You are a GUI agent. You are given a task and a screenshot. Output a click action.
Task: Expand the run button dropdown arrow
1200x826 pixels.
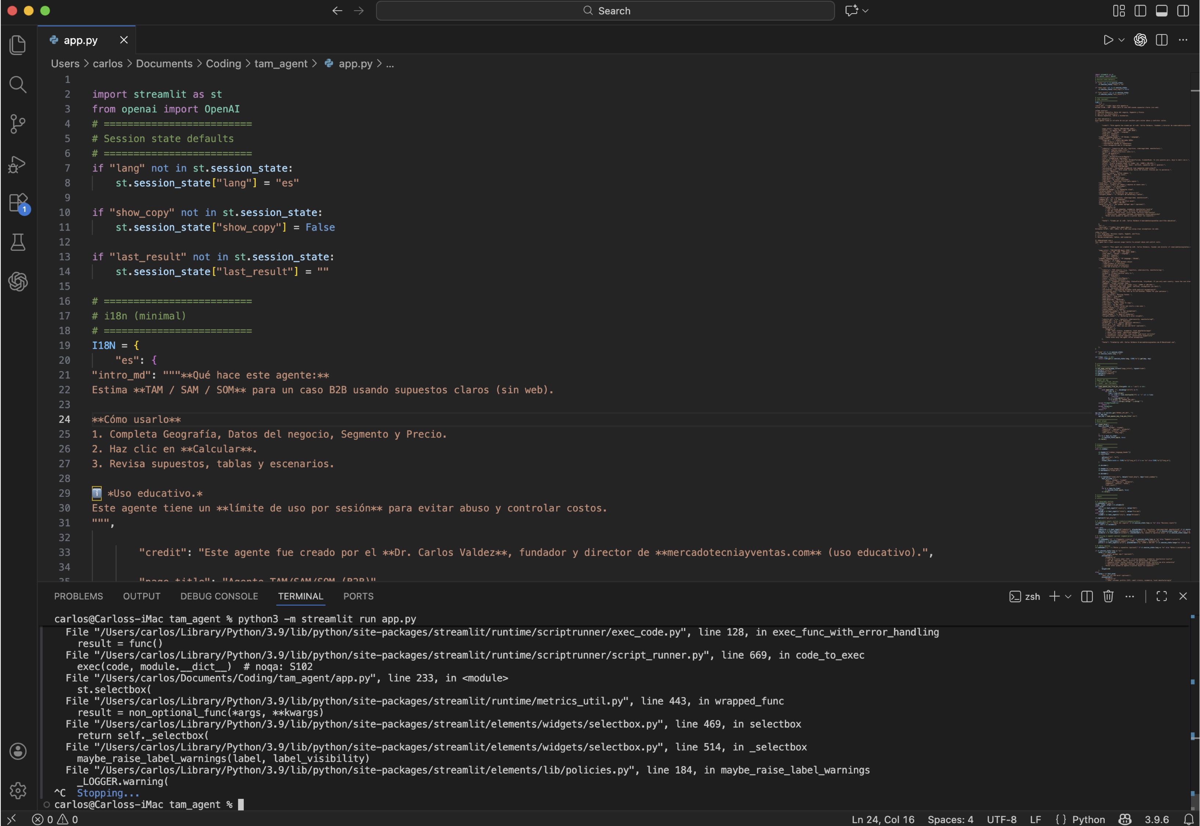[1121, 40]
